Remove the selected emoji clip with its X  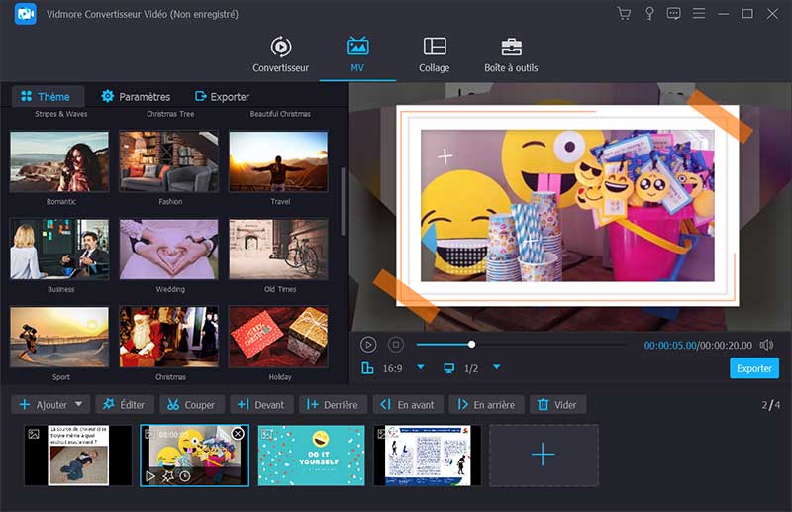point(238,434)
